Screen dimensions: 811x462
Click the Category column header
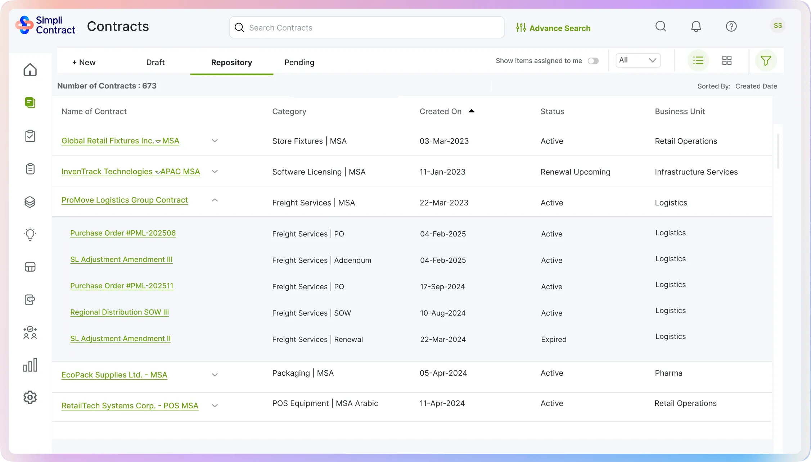pyautogui.click(x=289, y=112)
